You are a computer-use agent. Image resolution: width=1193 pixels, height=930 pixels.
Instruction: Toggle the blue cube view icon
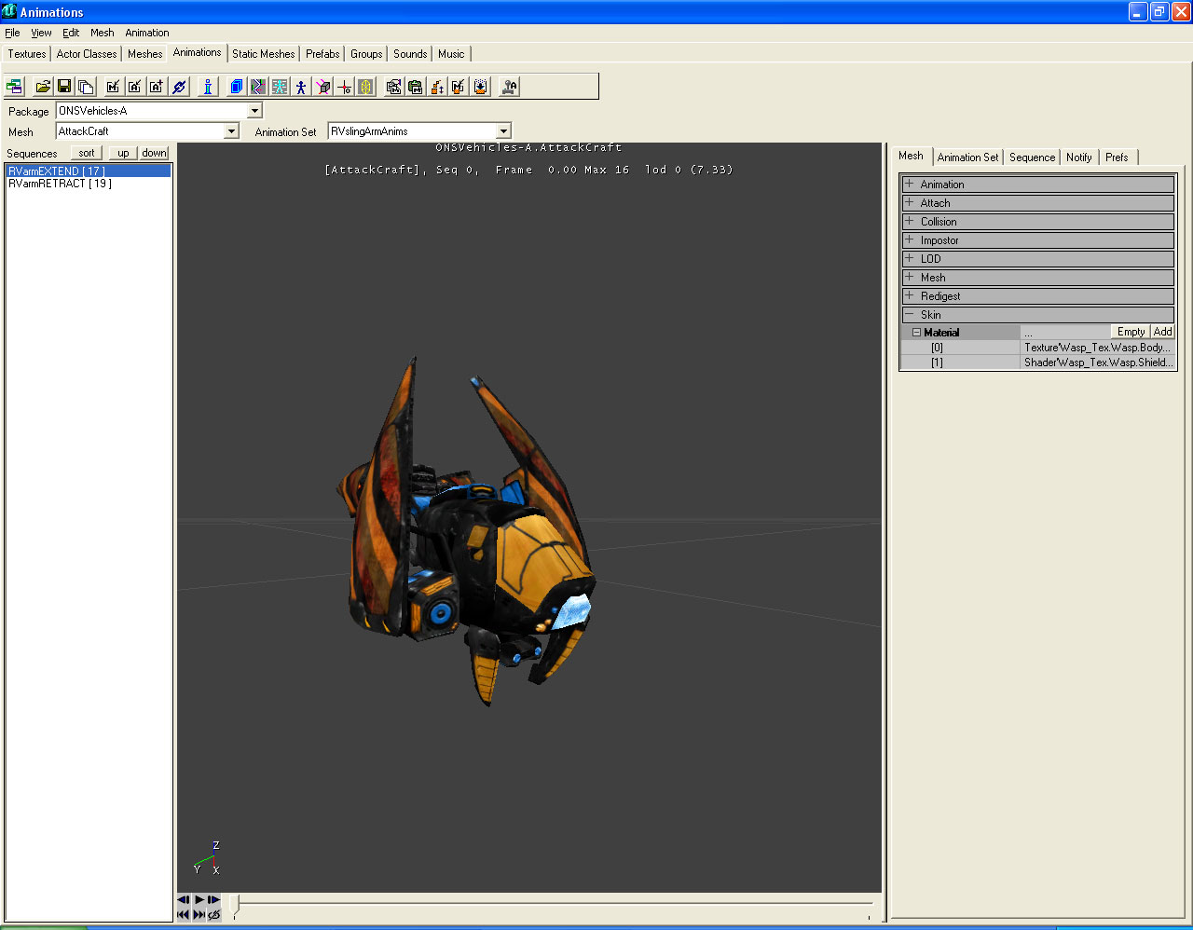coord(237,87)
